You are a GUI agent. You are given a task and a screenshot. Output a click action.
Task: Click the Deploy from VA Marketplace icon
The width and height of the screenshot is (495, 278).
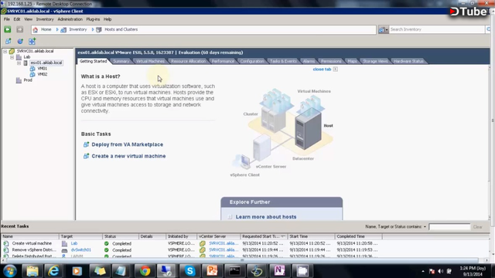coord(86,144)
